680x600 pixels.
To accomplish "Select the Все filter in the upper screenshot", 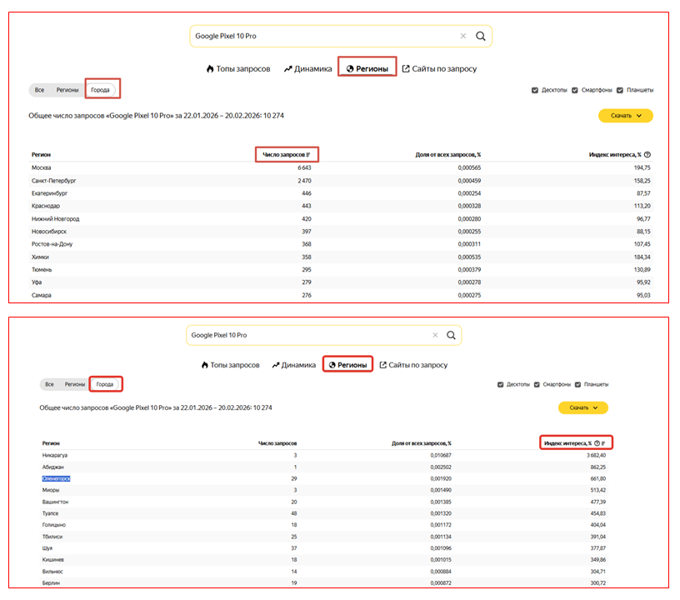I will tap(39, 89).
